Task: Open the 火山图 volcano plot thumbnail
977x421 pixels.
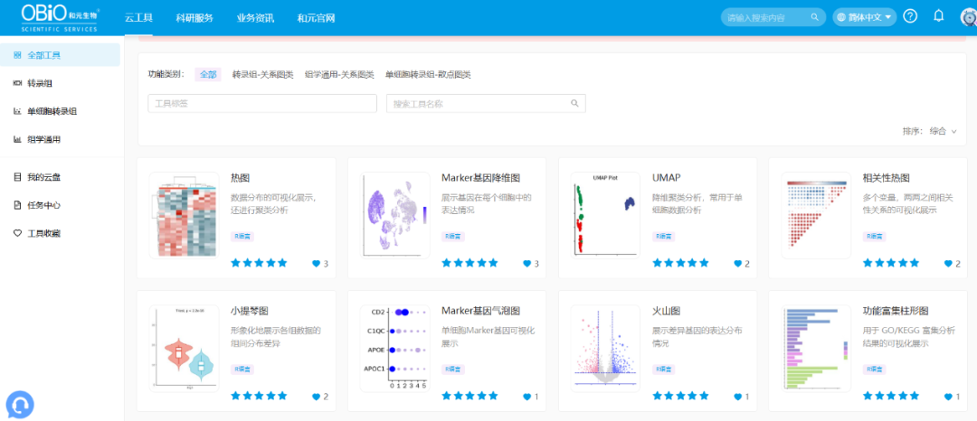Action: [605, 348]
